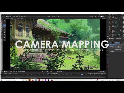This screenshot has height=93, width=124.
Task: Select the Measure tool
Action: (4, 37)
